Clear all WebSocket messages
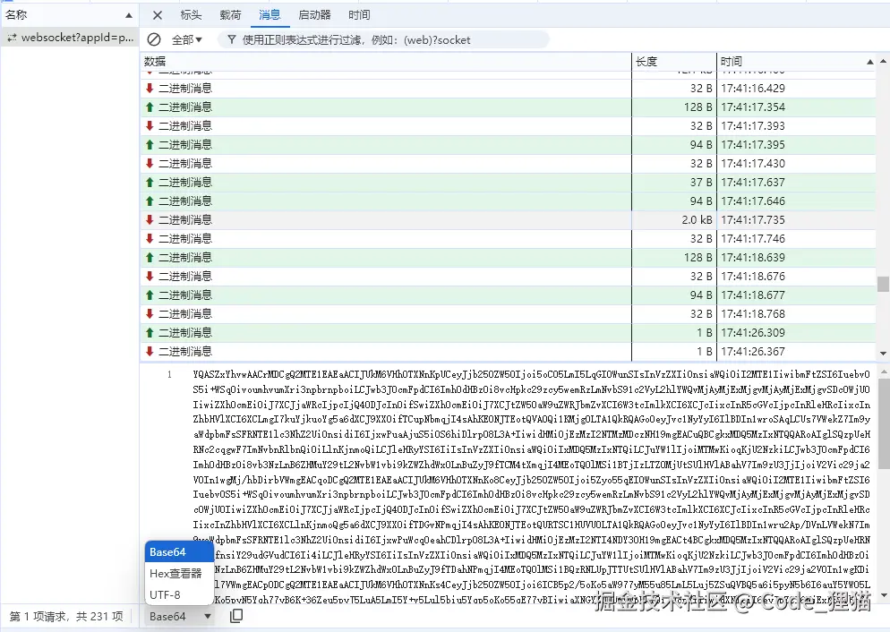This screenshot has width=890, height=632. click(x=154, y=39)
